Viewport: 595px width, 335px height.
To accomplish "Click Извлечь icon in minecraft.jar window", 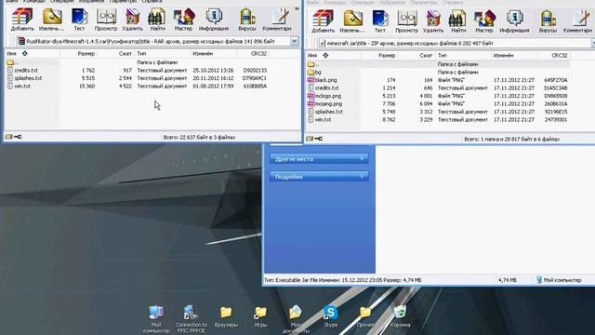I will tap(352, 20).
